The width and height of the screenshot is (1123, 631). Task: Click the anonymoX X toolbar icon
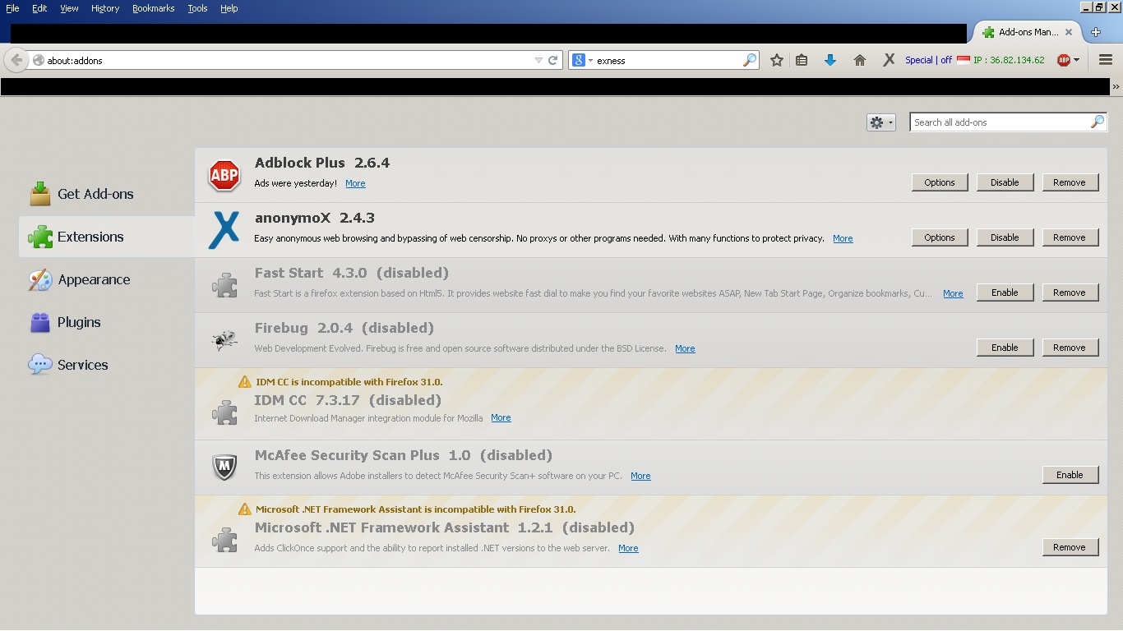pos(889,60)
